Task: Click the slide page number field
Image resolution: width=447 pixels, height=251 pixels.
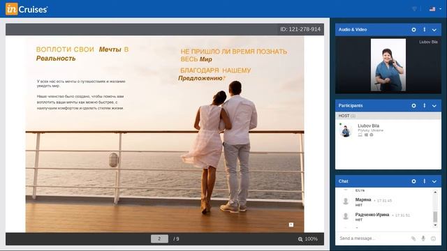Action: (159, 238)
